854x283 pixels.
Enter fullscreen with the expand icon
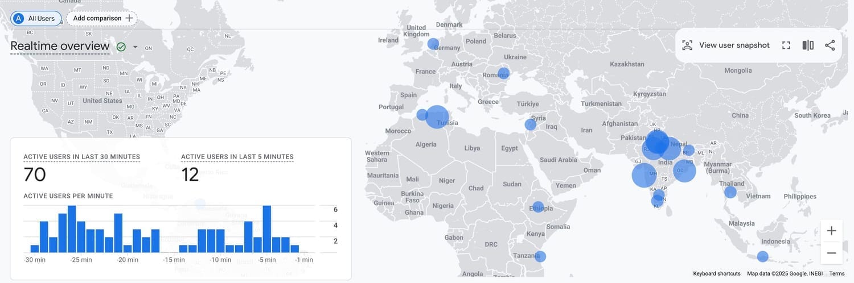coord(786,45)
